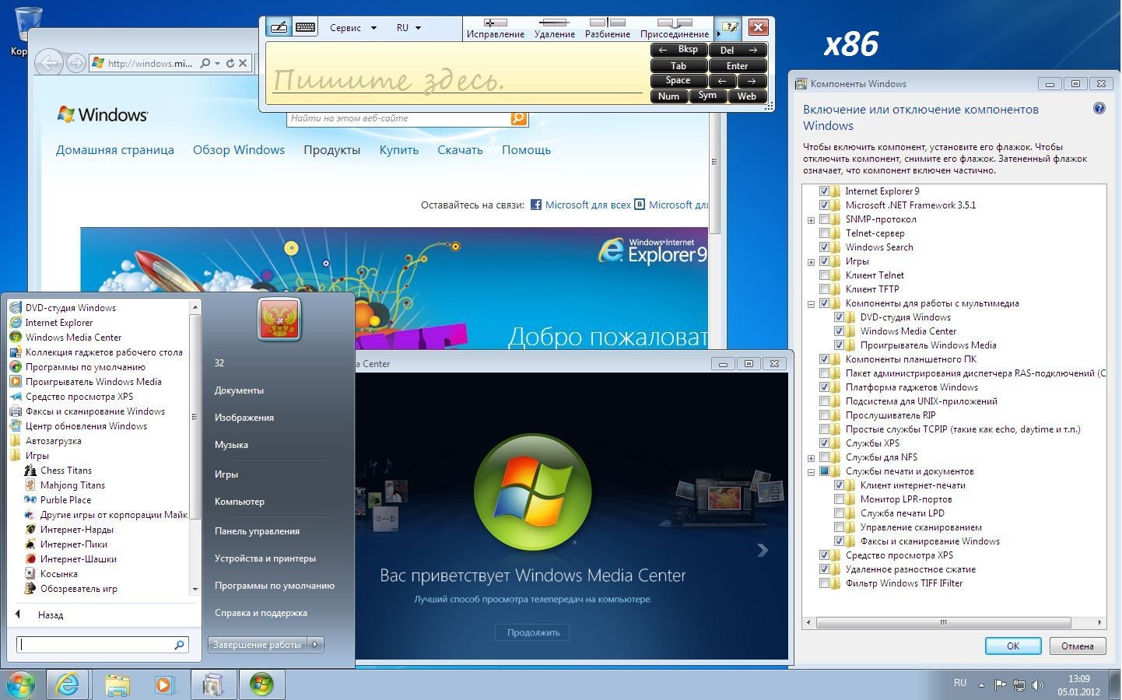The image size is (1122, 700).
Task: Expand the Службы для NFS node
Action: [811, 458]
